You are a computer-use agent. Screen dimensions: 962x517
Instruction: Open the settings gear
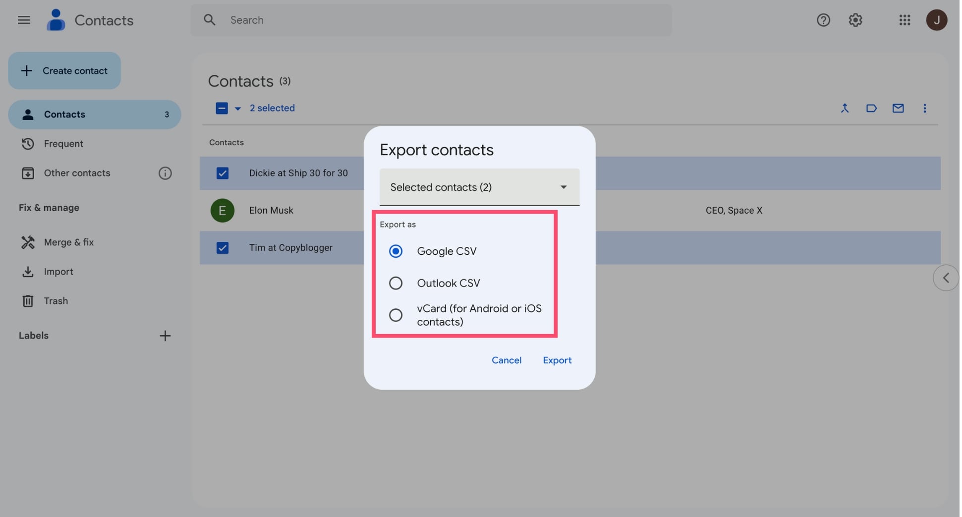(855, 20)
